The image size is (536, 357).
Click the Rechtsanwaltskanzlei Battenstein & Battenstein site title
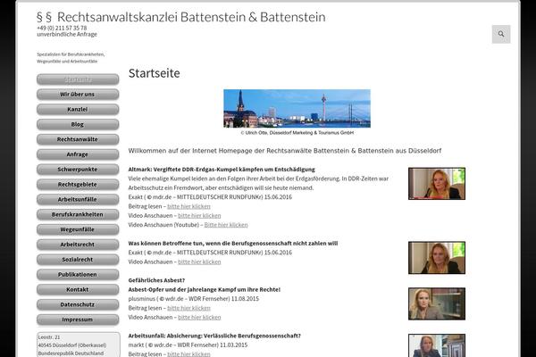pos(181,17)
